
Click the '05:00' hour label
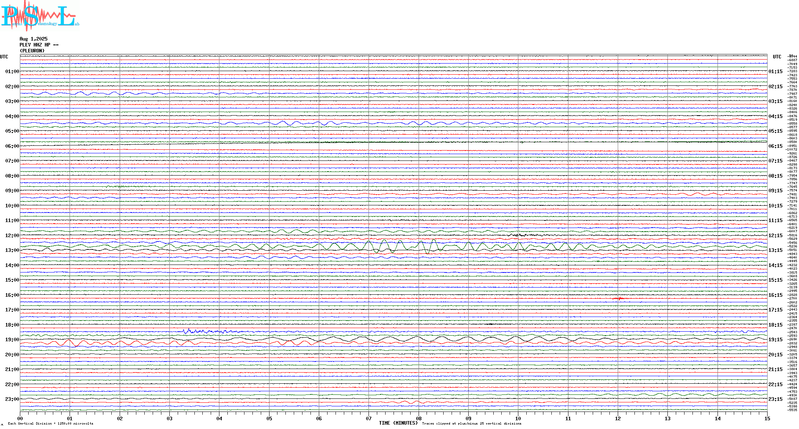click(x=12, y=131)
